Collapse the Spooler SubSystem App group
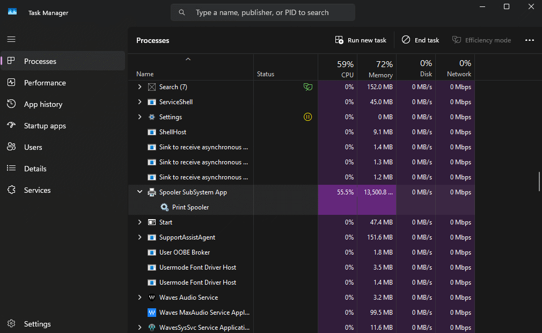The height and width of the screenshot is (333, 542). 140,192
